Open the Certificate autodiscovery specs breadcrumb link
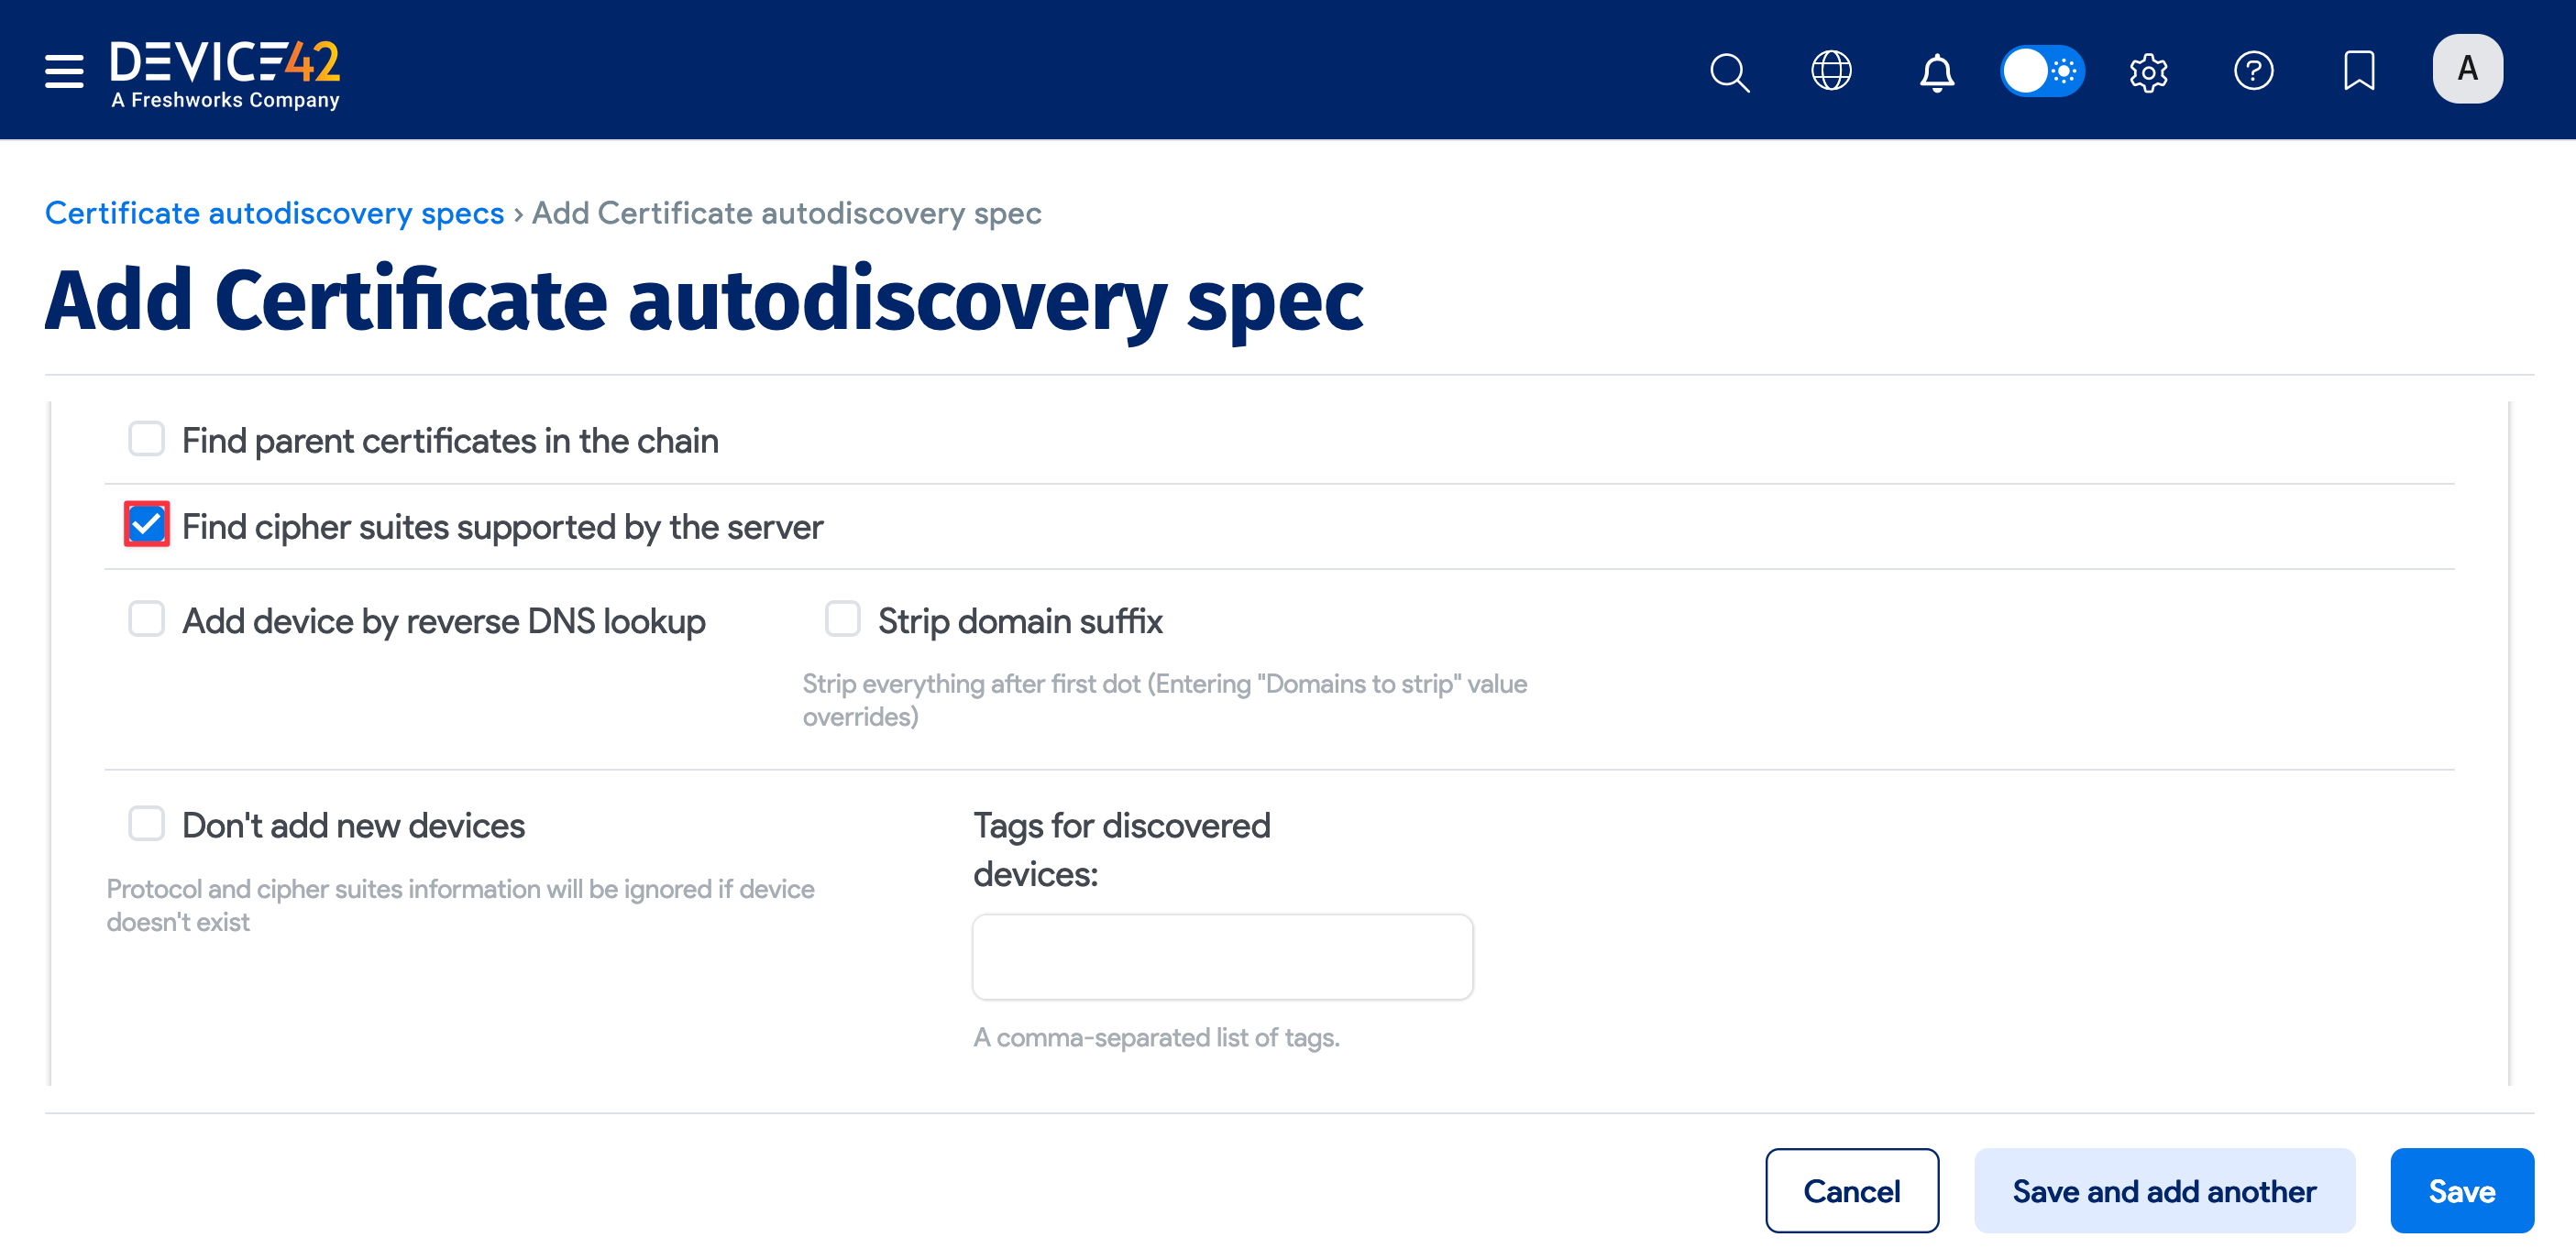The height and width of the screenshot is (1248, 2576). 274,213
